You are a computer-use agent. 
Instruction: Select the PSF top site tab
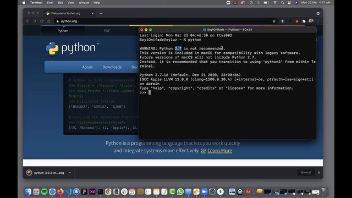(x=107, y=31)
